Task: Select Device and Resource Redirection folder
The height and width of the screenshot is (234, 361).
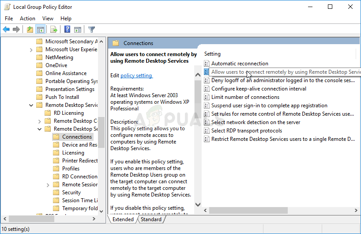Action: click(x=80, y=145)
